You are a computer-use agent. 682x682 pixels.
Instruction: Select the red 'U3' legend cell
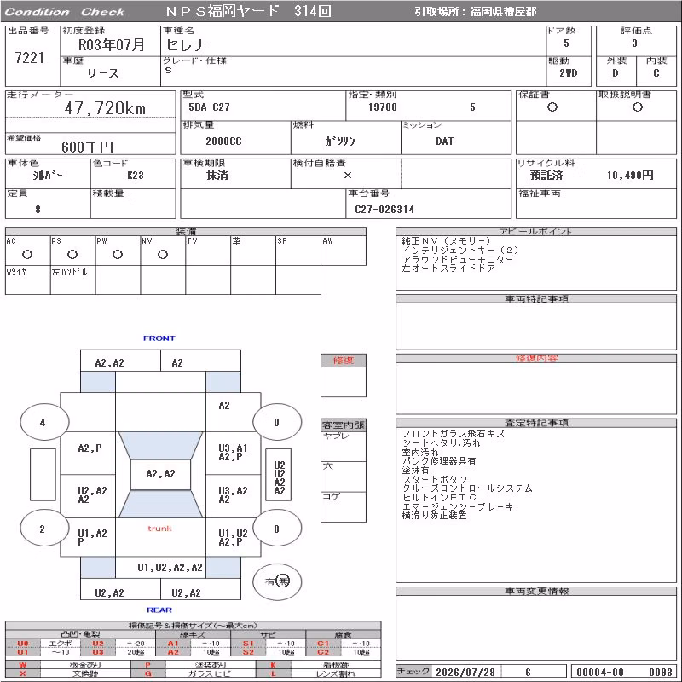(x=98, y=652)
